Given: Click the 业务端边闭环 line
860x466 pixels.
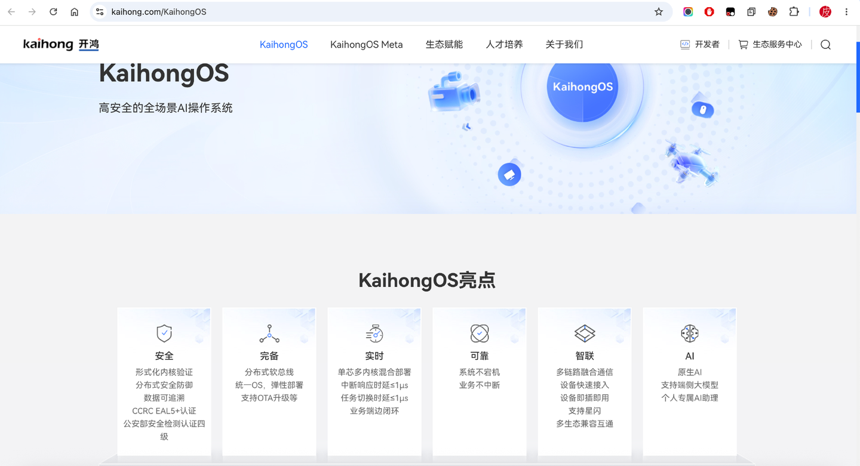Looking at the screenshot, I should point(374,411).
